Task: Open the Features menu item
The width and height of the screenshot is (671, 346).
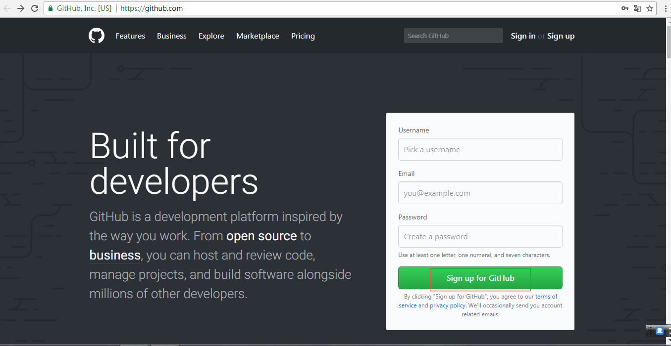Action: [130, 36]
